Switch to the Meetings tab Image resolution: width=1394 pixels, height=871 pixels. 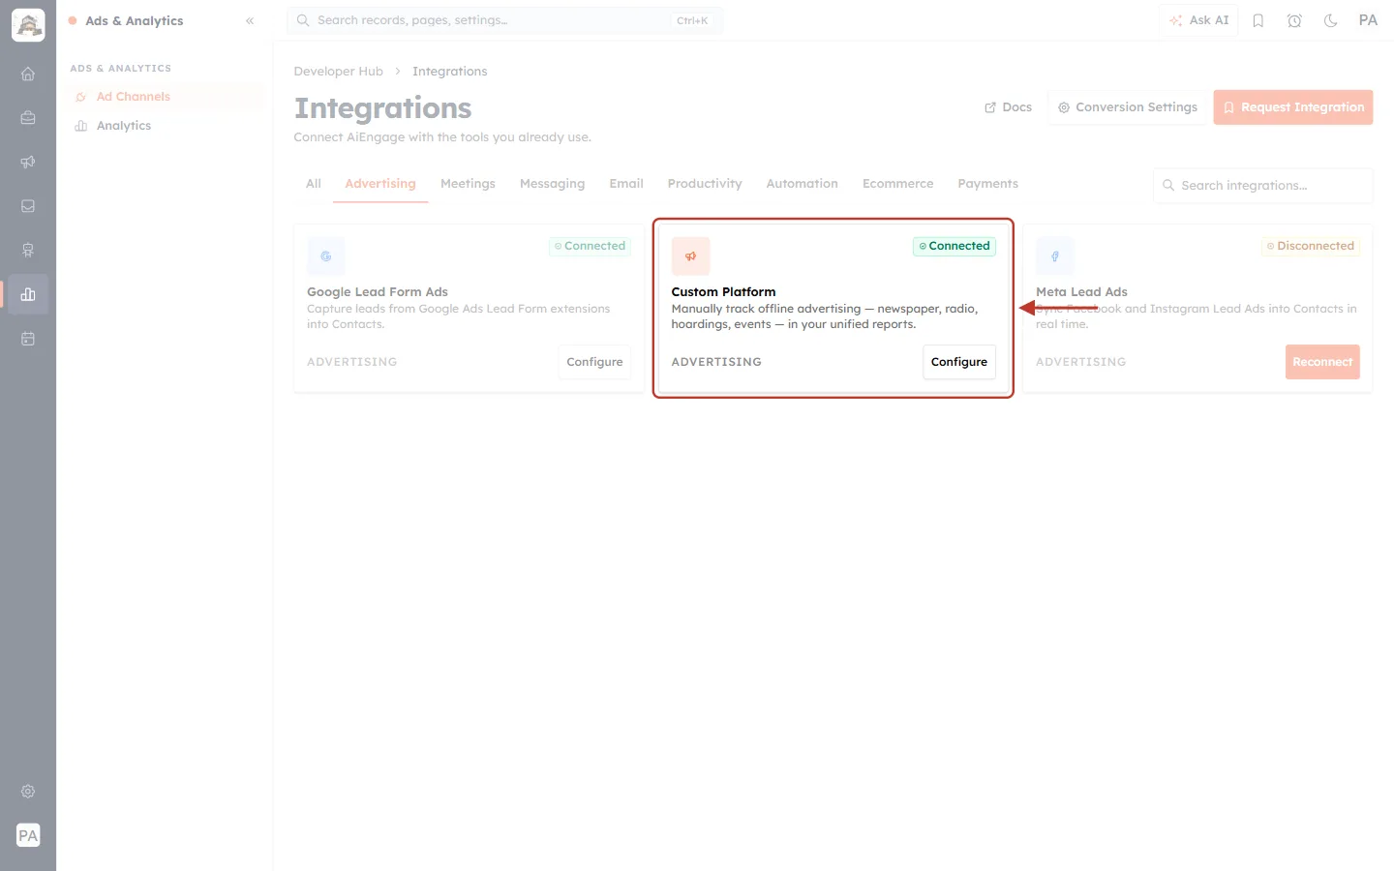pyautogui.click(x=468, y=184)
